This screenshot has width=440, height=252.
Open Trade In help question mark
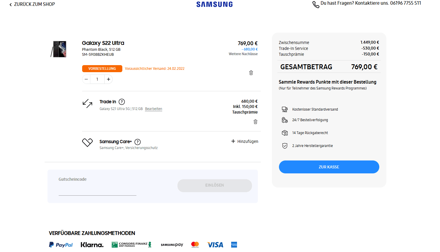tap(122, 102)
